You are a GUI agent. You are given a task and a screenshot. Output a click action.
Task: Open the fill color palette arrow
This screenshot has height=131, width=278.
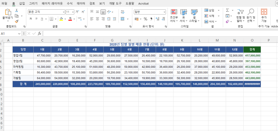tap(65, 19)
